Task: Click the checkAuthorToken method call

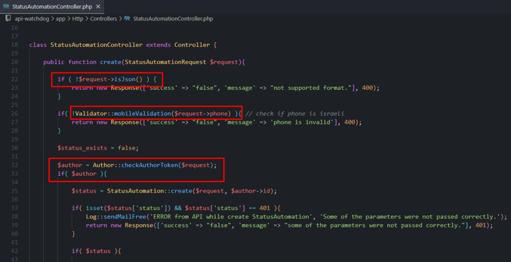Action: pos(150,165)
